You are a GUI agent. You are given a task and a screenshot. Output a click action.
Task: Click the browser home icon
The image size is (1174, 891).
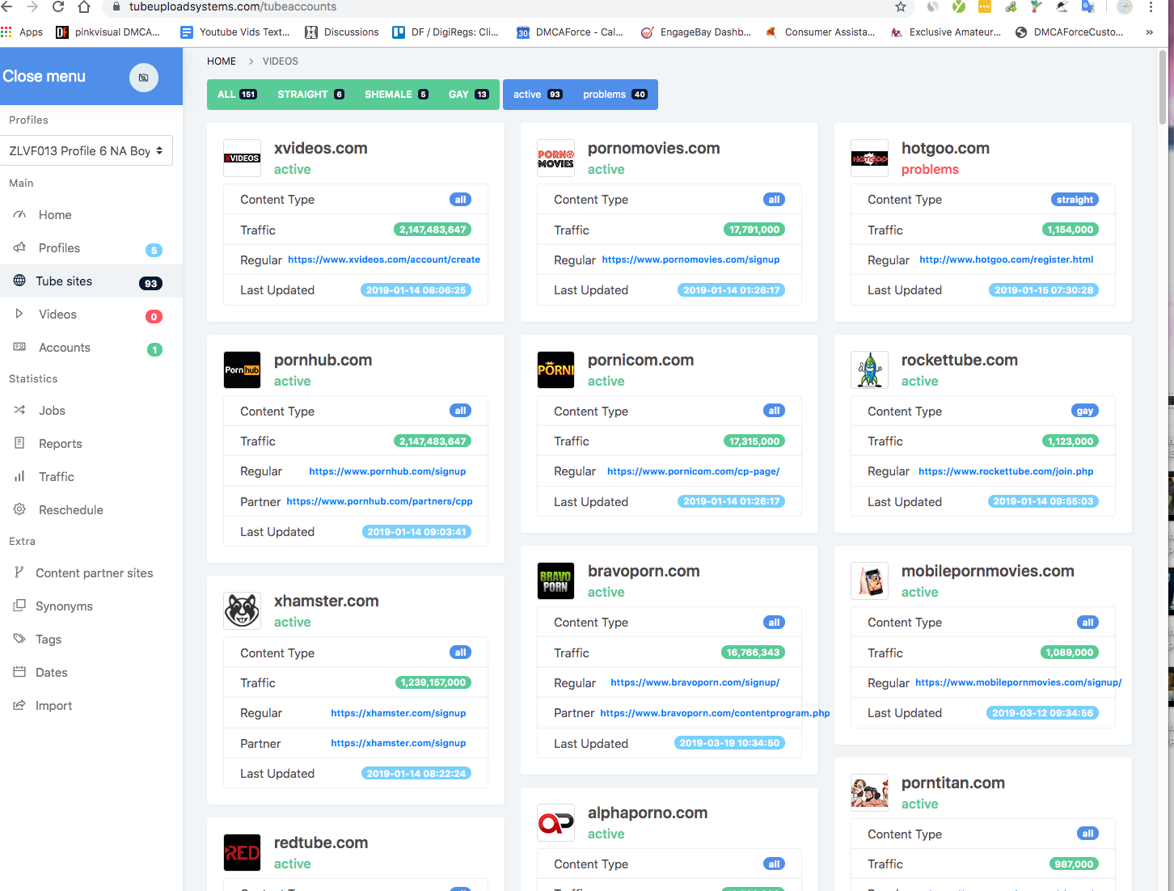pyautogui.click(x=84, y=6)
